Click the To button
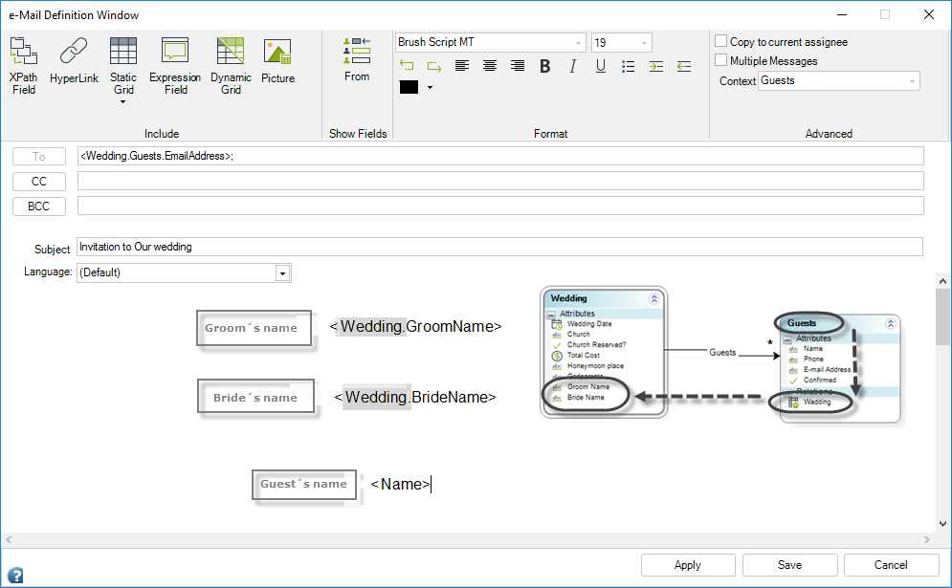The image size is (952, 588). coord(39,157)
